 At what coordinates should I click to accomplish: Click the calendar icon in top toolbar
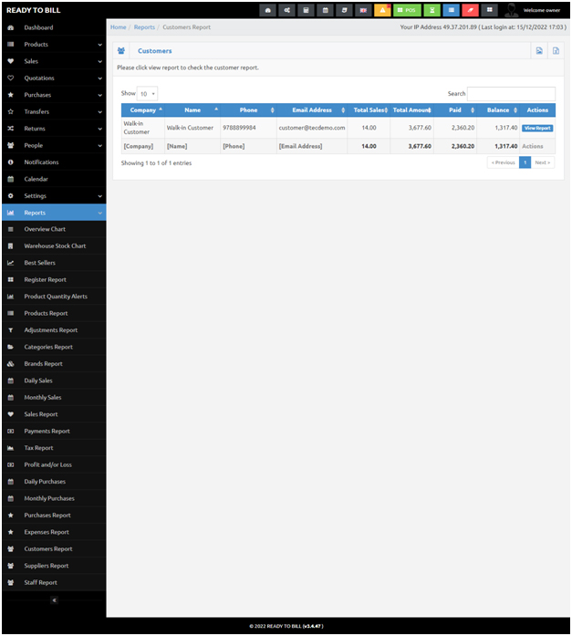325,10
